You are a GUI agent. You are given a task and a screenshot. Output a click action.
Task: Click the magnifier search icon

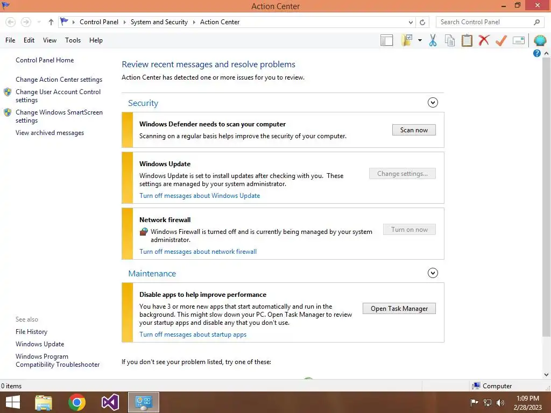click(536, 22)
